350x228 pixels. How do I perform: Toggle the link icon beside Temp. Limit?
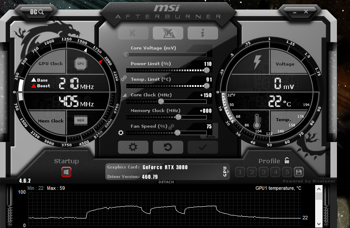click(x=124, y=78)
